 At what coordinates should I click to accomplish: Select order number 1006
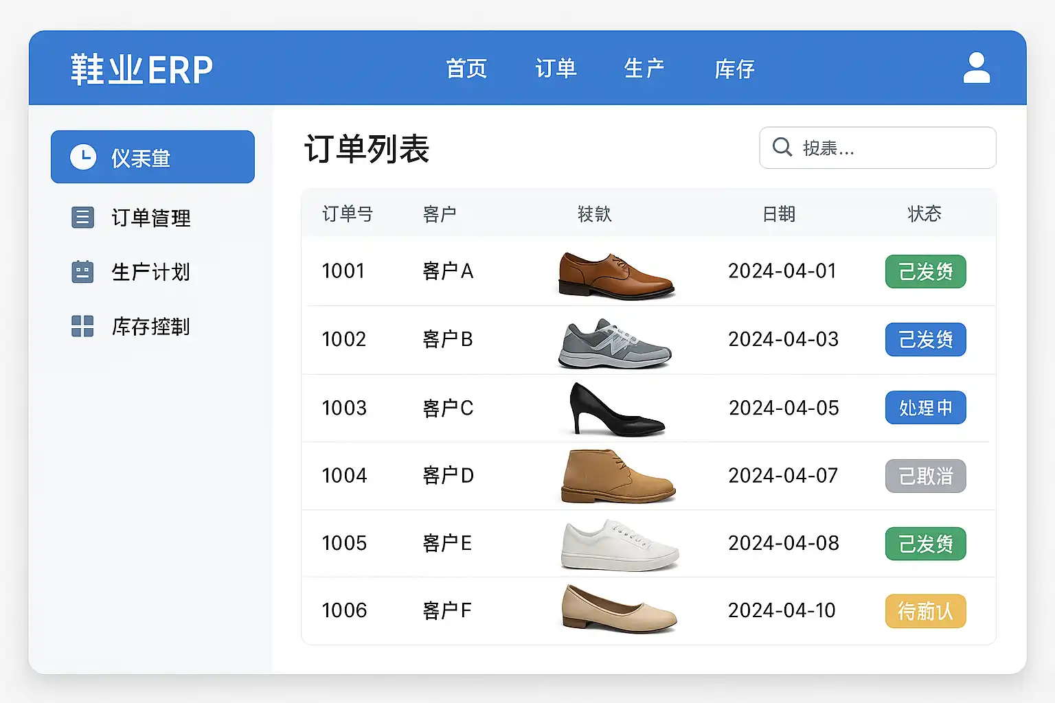click(344, 610)
